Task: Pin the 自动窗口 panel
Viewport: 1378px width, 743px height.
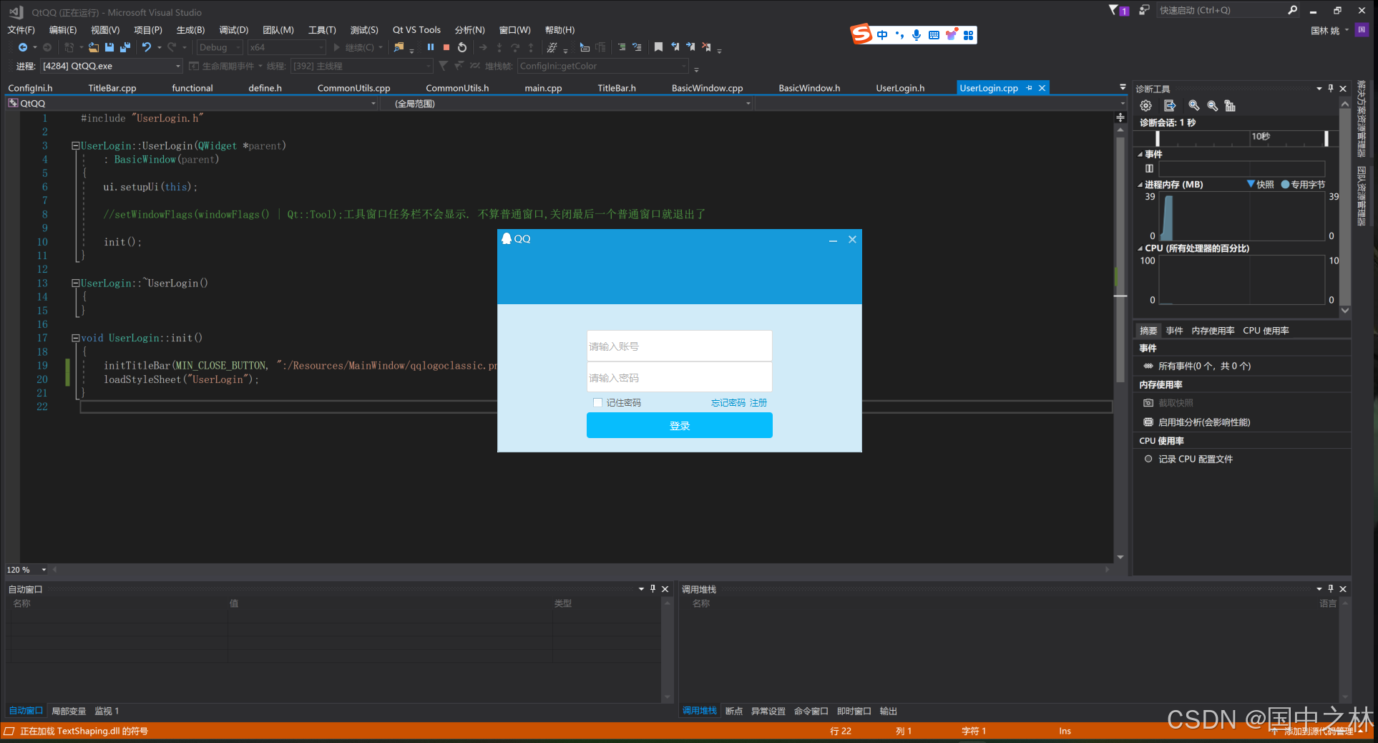Action: [653, 589]
